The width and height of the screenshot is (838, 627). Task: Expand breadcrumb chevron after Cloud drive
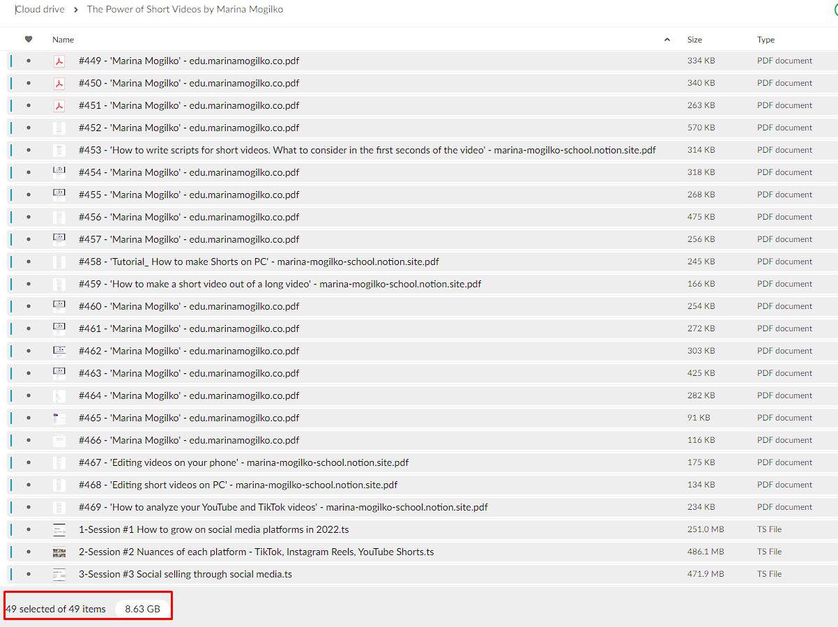[x=75, y=10]
